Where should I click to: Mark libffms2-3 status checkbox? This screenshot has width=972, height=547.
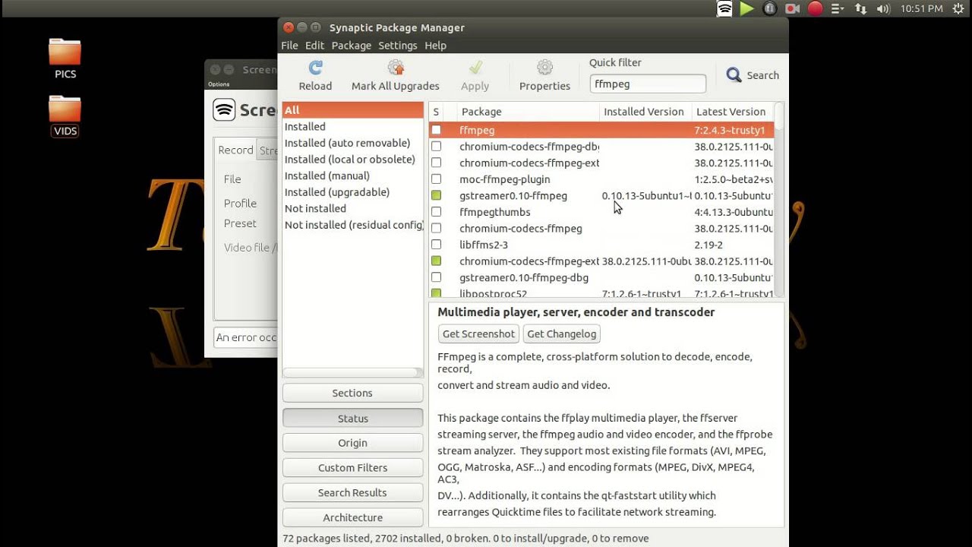[x=436, y=245]
